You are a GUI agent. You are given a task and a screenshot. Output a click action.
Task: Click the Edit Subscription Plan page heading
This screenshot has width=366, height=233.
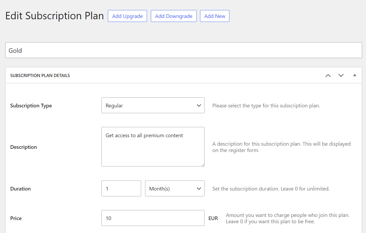click(54, 16)
